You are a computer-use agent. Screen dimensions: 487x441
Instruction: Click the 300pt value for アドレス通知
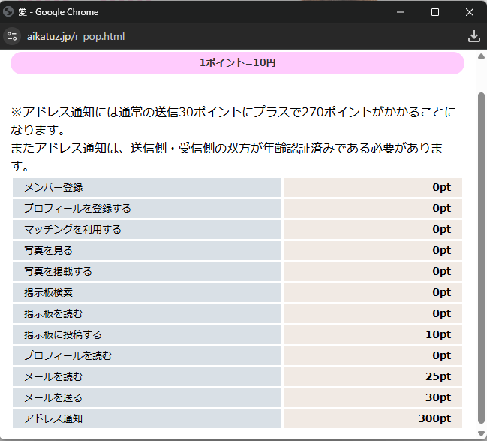434,418
